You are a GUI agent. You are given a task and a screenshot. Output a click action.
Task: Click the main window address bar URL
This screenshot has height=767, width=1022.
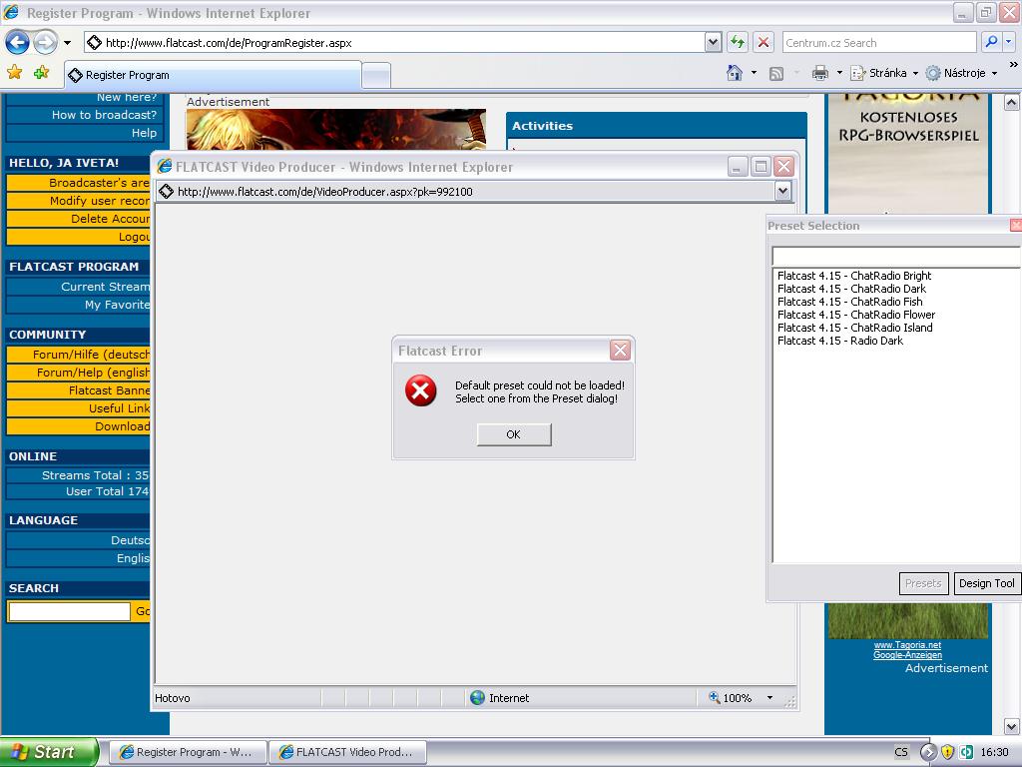[229, 43]
